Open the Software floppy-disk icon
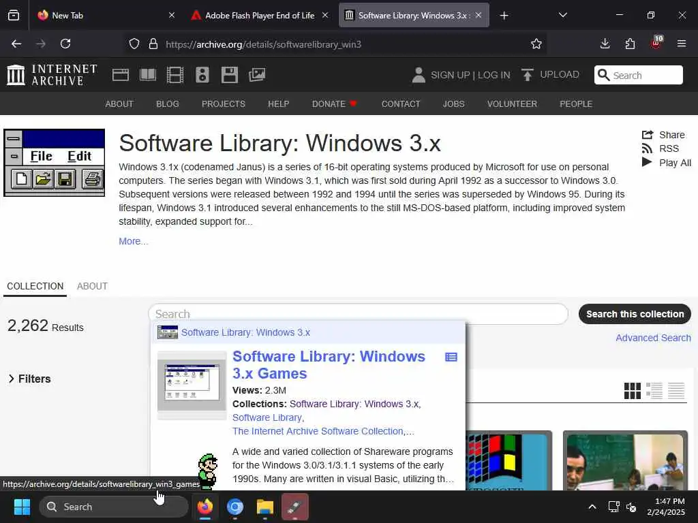This screenshot has width=698, height=523. tap(230, 75)
